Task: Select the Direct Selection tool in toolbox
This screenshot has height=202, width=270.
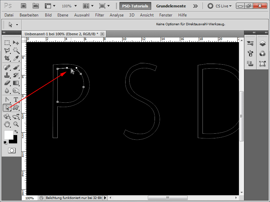Action: [x=7, y=107]
